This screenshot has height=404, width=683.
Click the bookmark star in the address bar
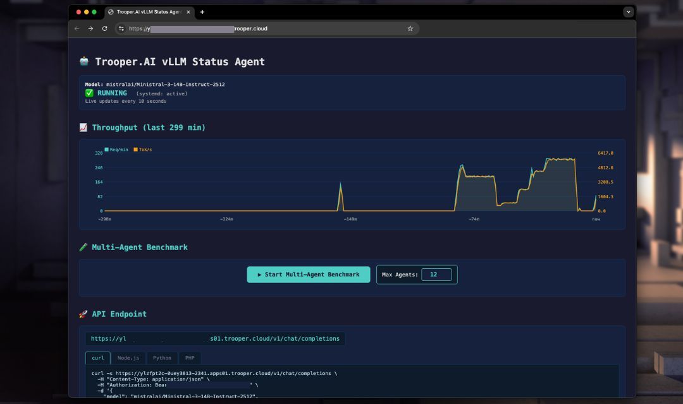(410, 28)
